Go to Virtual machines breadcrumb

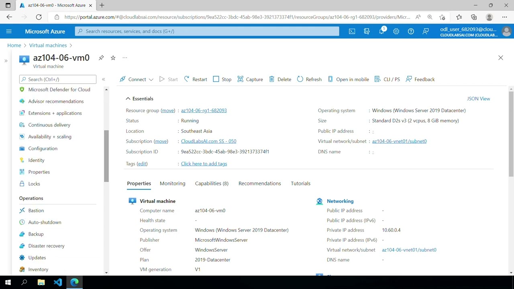48,45
